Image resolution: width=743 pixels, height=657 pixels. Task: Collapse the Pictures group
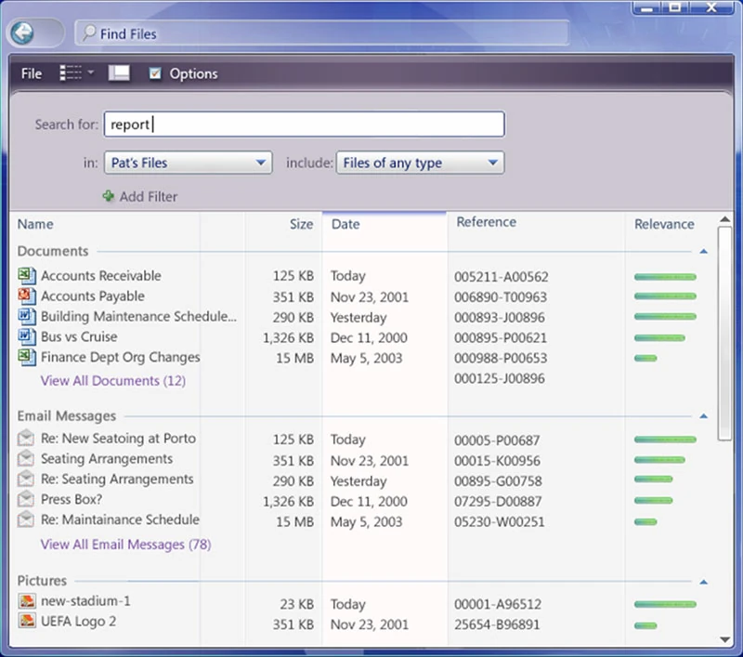pyautogui.click(x=704, y=582)
